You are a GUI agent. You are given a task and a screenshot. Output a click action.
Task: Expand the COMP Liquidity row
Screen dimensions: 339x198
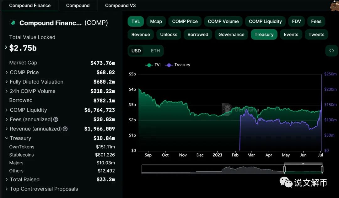tap(7, 110)
